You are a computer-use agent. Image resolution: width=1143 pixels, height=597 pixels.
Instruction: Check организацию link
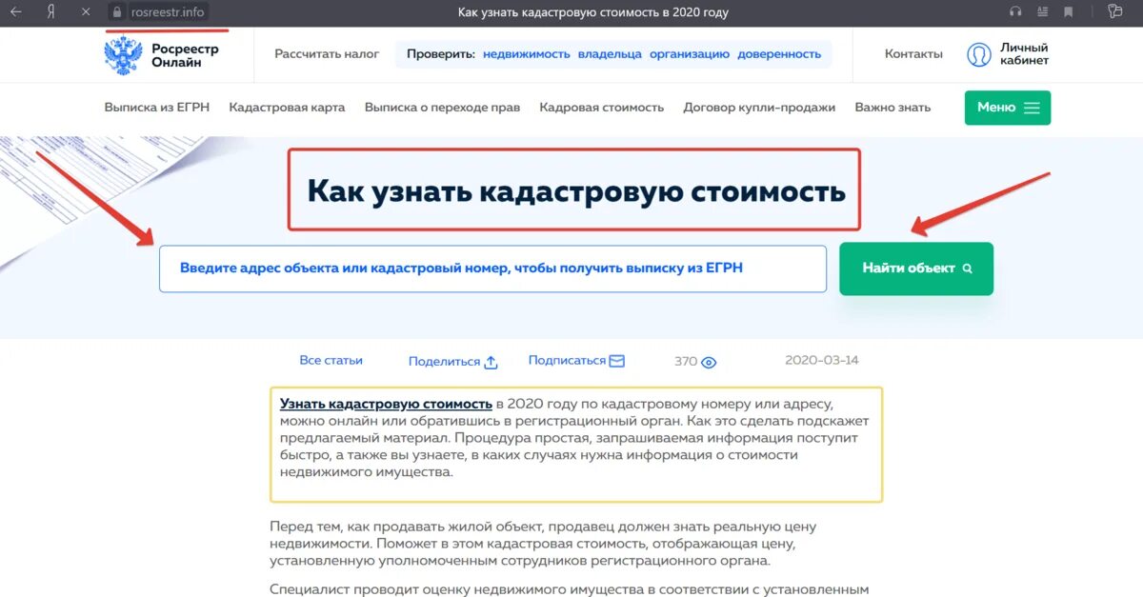click(690, 54)
